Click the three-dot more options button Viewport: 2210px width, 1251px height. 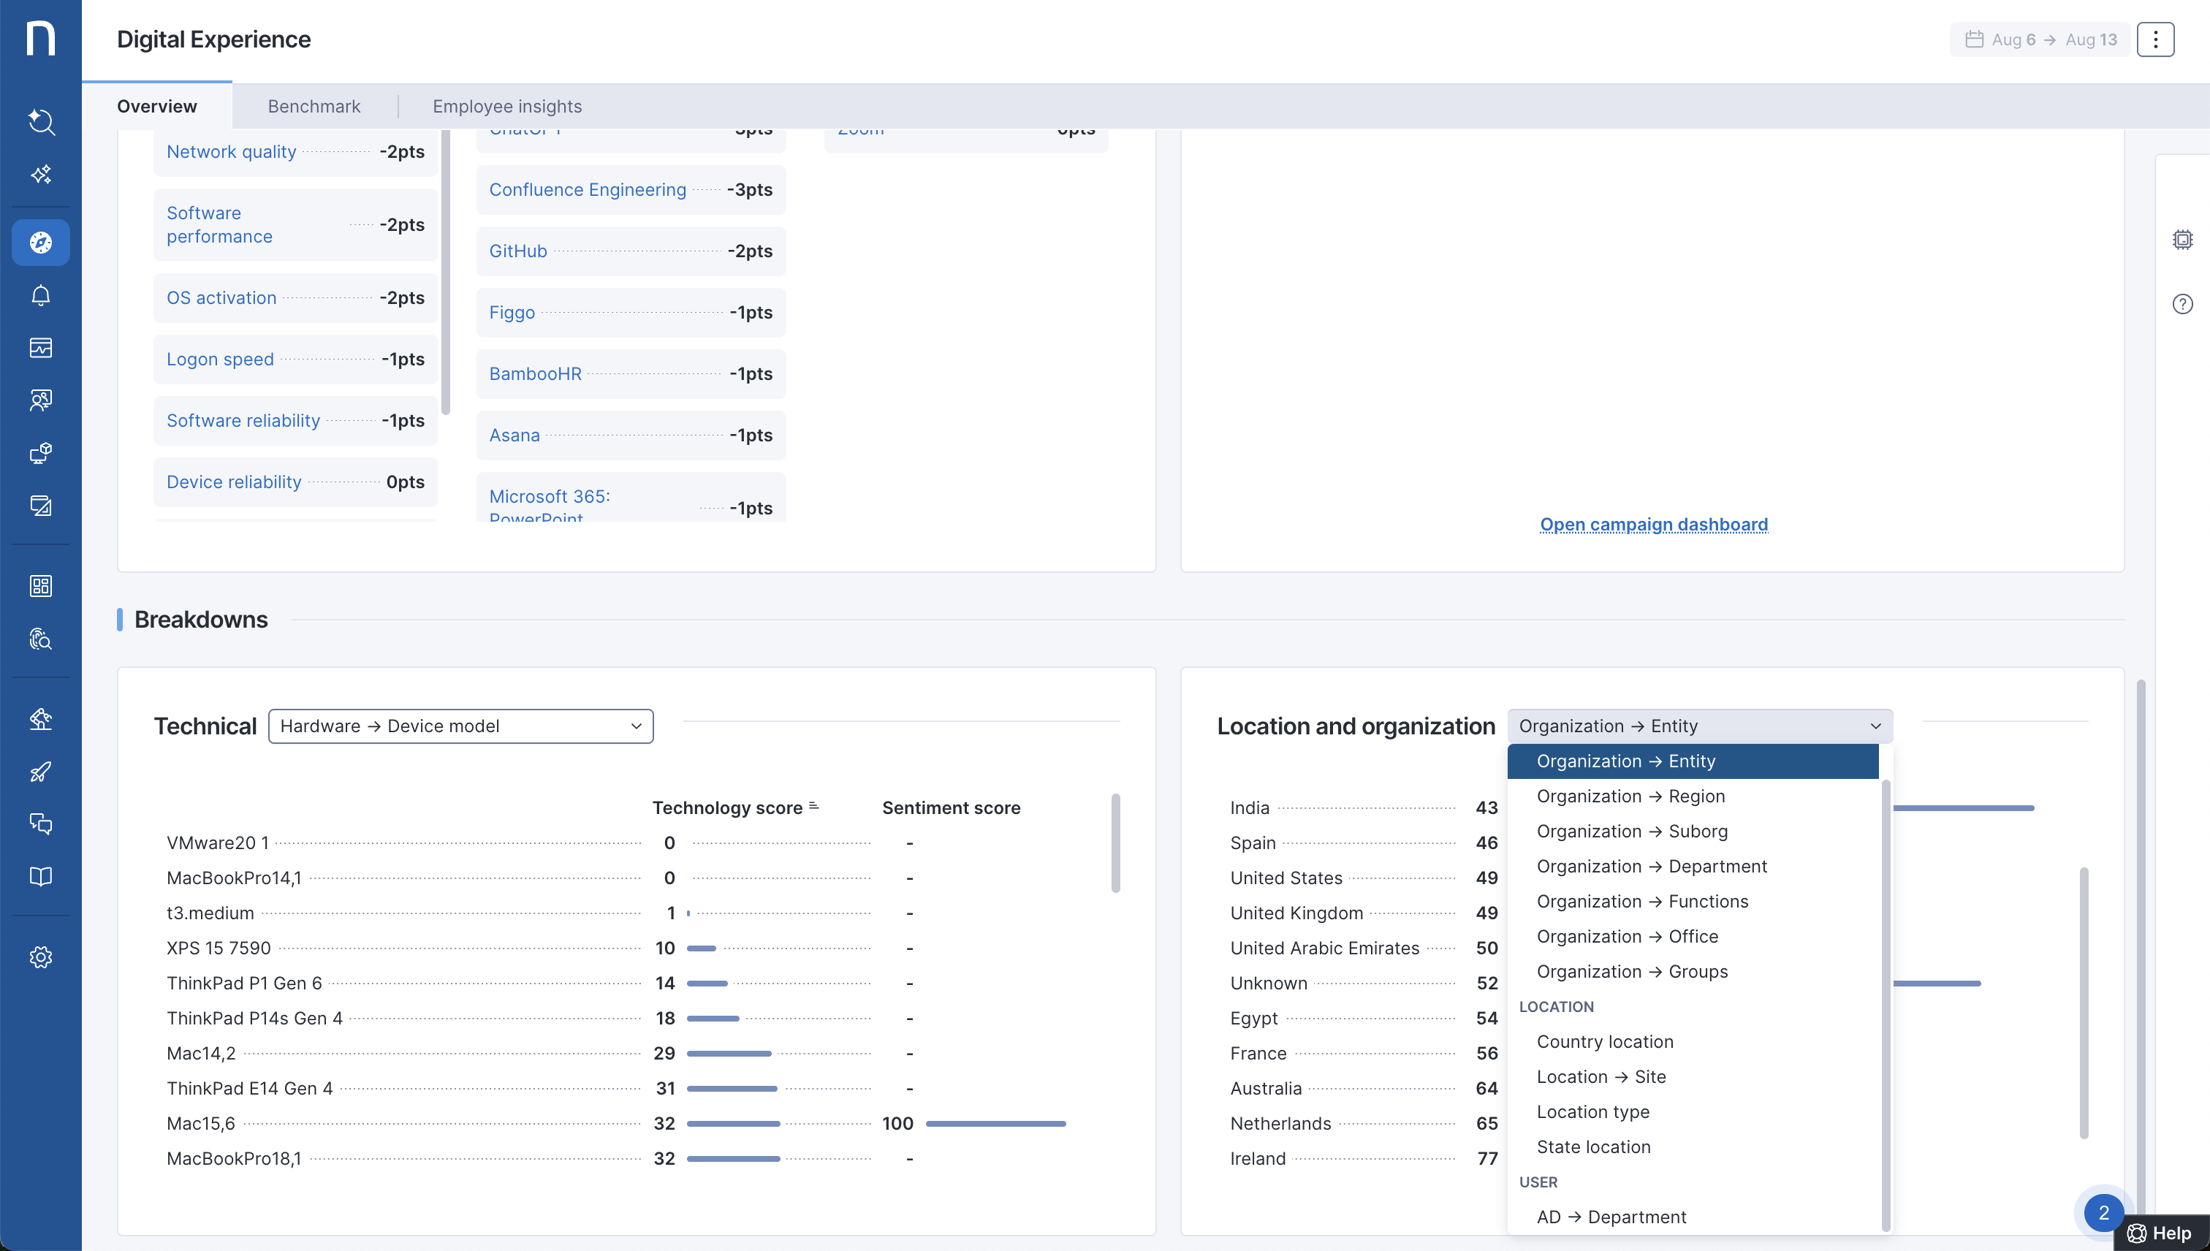pyautogui.click(x=2154, y=39)
